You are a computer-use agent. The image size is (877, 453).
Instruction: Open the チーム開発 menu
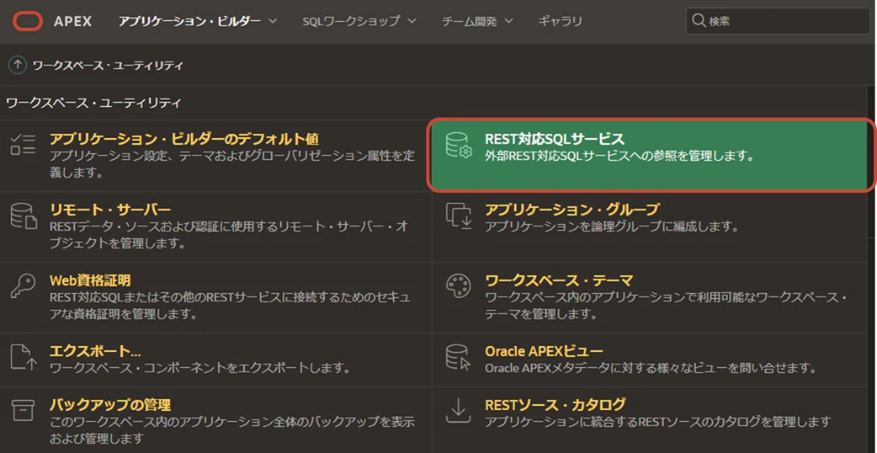click(470, 21)
